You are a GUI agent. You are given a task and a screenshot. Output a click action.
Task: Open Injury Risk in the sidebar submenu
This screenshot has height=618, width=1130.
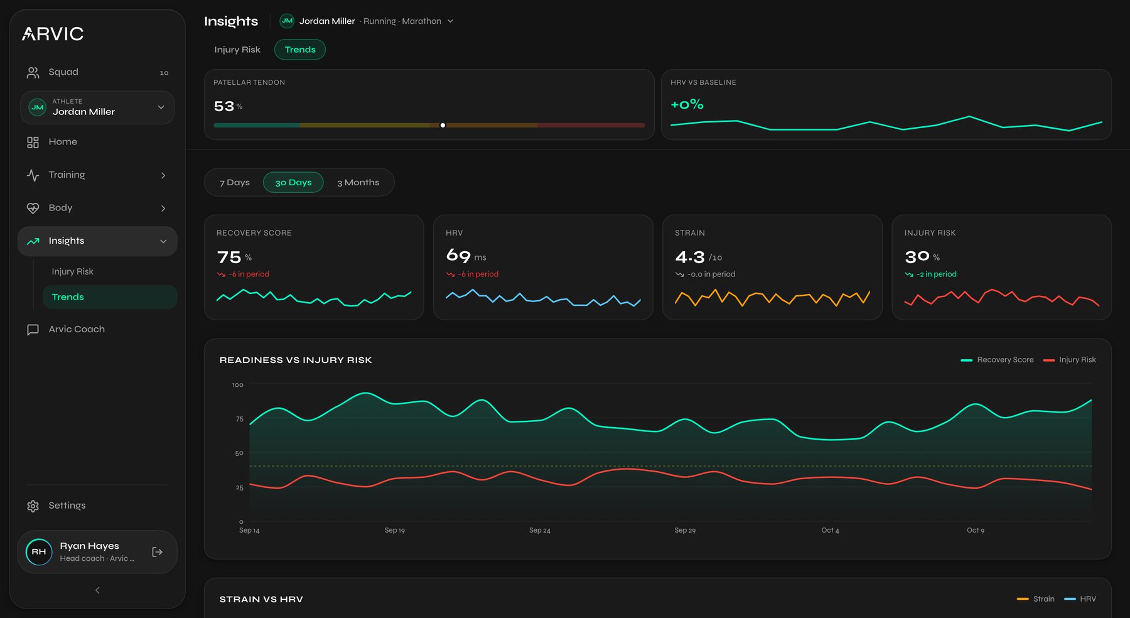tap(110, 272)
